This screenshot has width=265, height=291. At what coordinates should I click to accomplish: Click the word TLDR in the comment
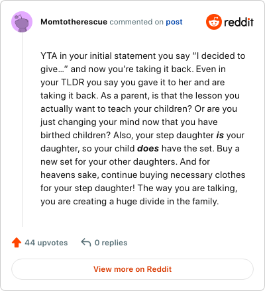pos(73,82)
